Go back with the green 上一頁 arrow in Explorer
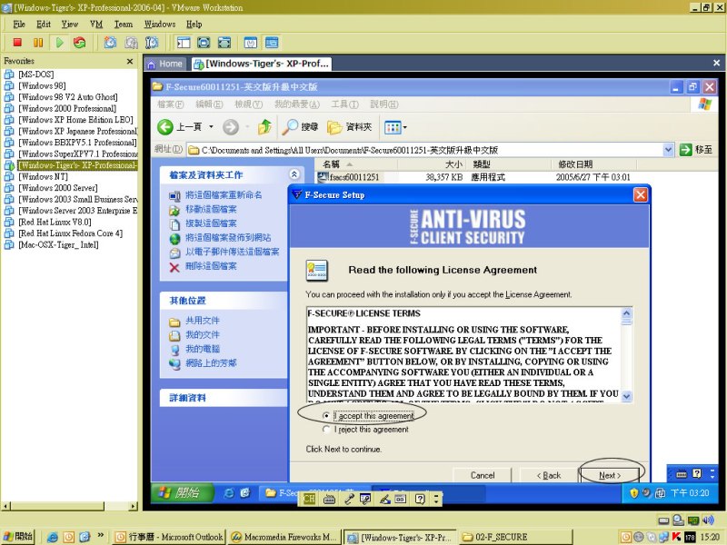Image resolution: width=727 pixels, height=545 pixels. click(165, 127)
